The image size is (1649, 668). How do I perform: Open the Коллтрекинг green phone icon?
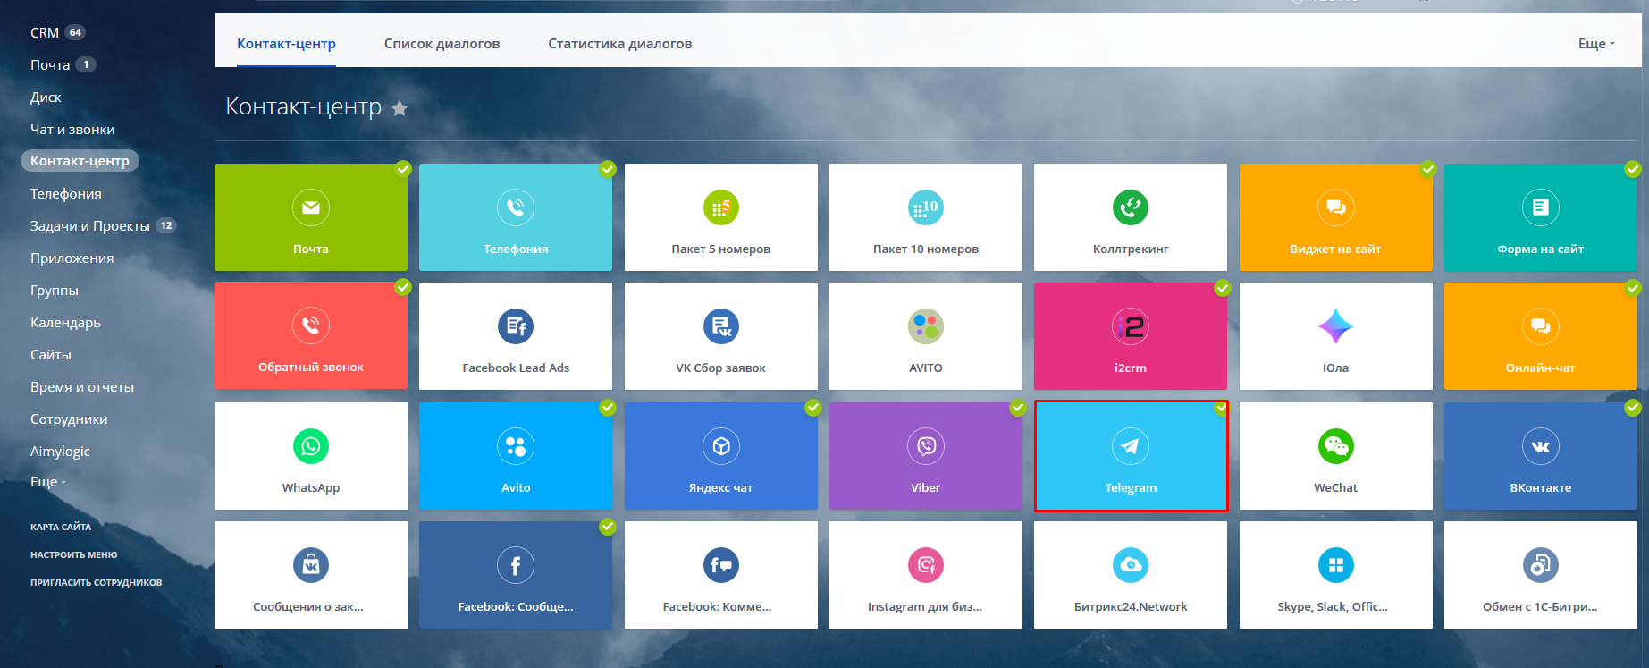(1131, 207)
